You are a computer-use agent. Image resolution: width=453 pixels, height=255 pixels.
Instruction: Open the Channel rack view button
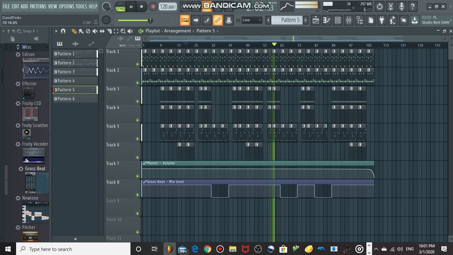(338, 20)
